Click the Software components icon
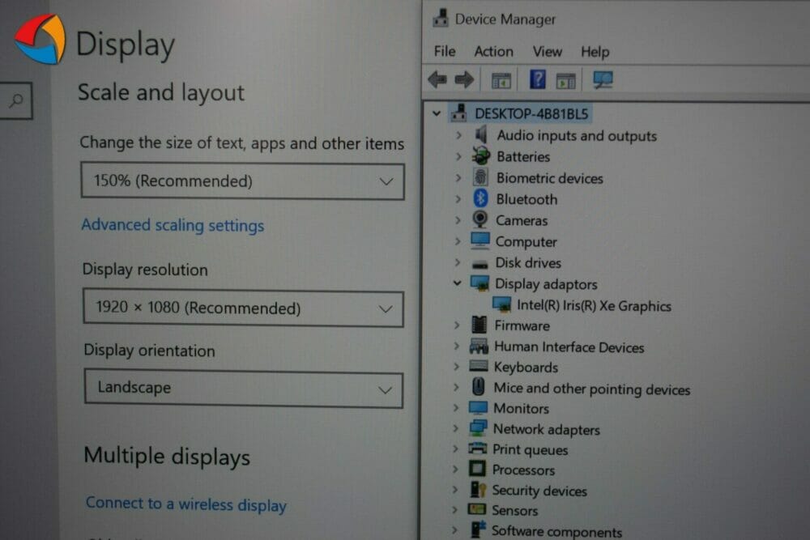Viewport: 810px width, 540px height. tap(478, 529)
